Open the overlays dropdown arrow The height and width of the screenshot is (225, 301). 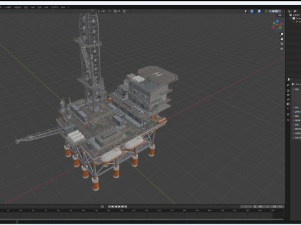(x=262, y=11)
